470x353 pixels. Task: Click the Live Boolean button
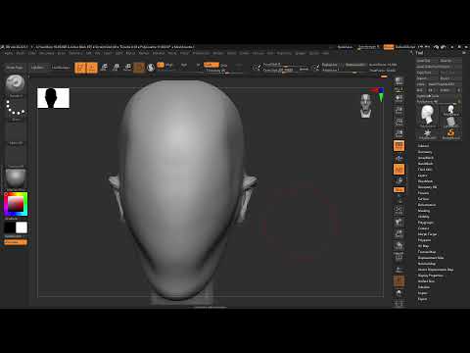[61, 68]
